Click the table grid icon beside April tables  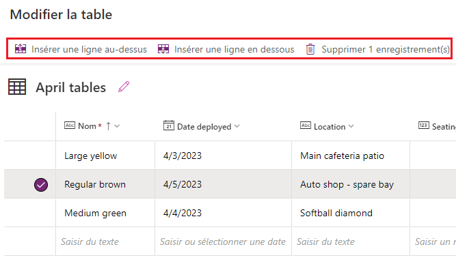(17, 87)
